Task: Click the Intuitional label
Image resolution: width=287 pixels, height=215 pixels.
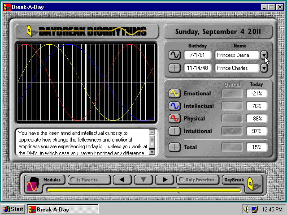Action: 198,131
